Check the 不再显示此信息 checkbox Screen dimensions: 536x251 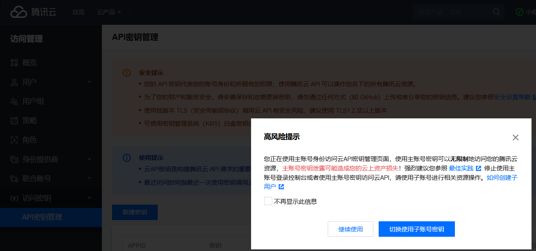click(x=268, y=201)
